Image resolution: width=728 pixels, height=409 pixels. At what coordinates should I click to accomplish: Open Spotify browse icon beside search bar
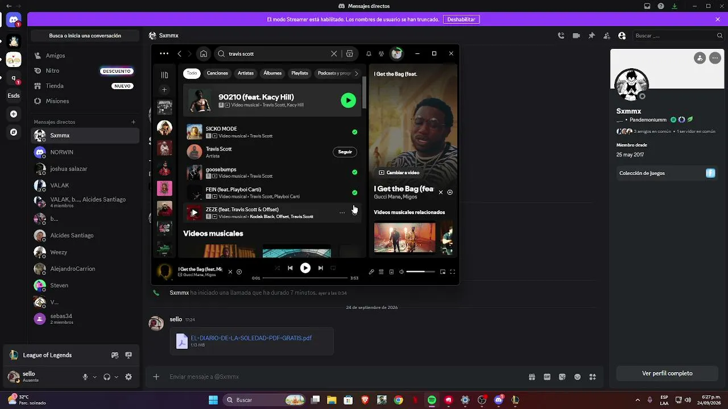pyautogui.click(x=349, y=54)
